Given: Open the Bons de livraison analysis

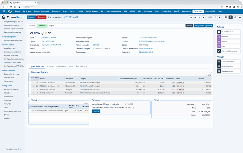Looking at the screenshot, I should coord(229,66).
